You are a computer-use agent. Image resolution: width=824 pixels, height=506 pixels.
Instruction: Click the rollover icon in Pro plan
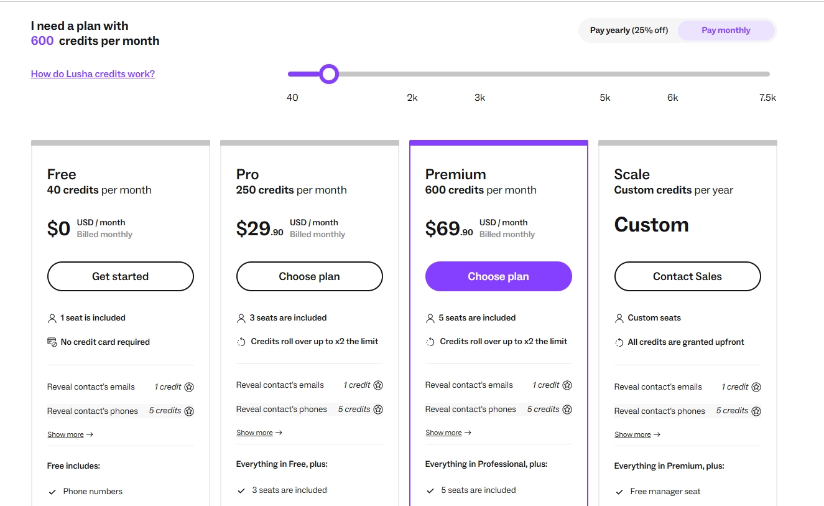click(x=241, y=342)
